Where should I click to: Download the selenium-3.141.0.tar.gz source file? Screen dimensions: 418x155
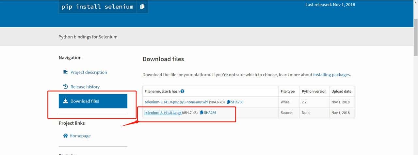[x=163, y=113]
